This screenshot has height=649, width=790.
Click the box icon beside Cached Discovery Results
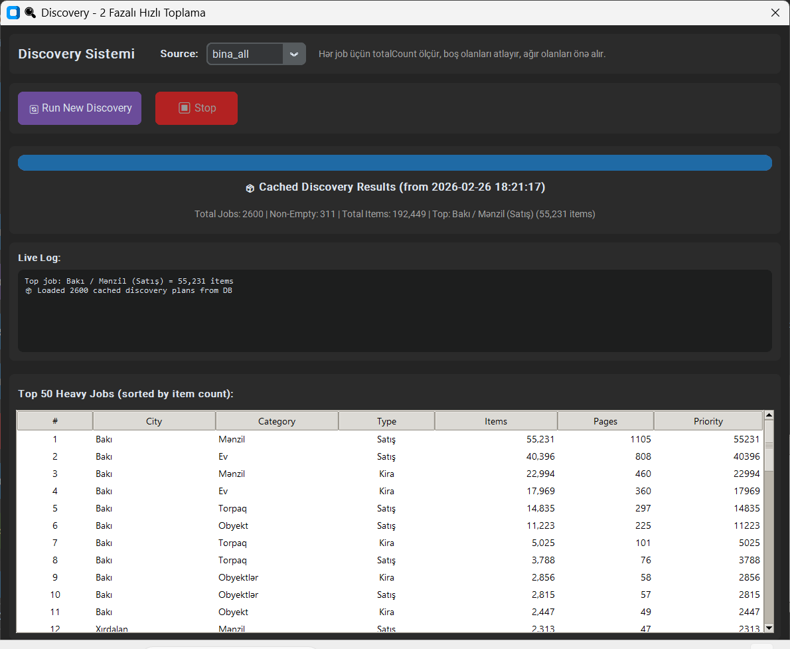click(x=250, y=188)
